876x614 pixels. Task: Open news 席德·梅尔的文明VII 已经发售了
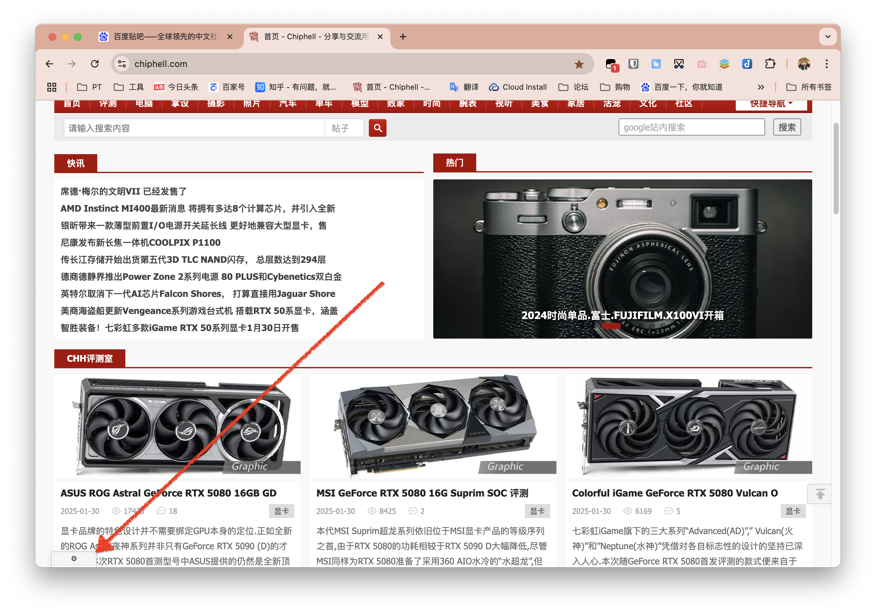(x=123, y=191)
